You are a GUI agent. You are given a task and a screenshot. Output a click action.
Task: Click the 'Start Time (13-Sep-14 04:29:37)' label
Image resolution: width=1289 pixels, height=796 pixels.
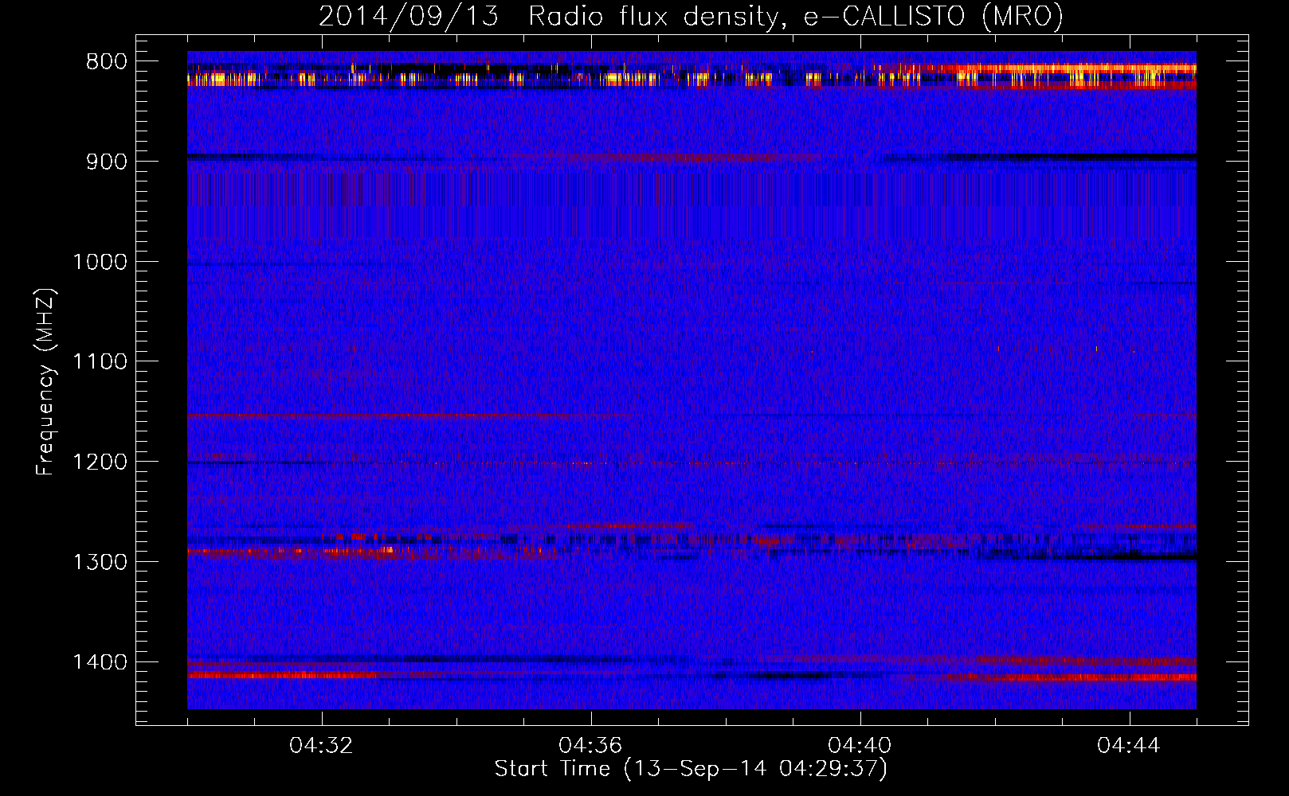pos(691,769)
